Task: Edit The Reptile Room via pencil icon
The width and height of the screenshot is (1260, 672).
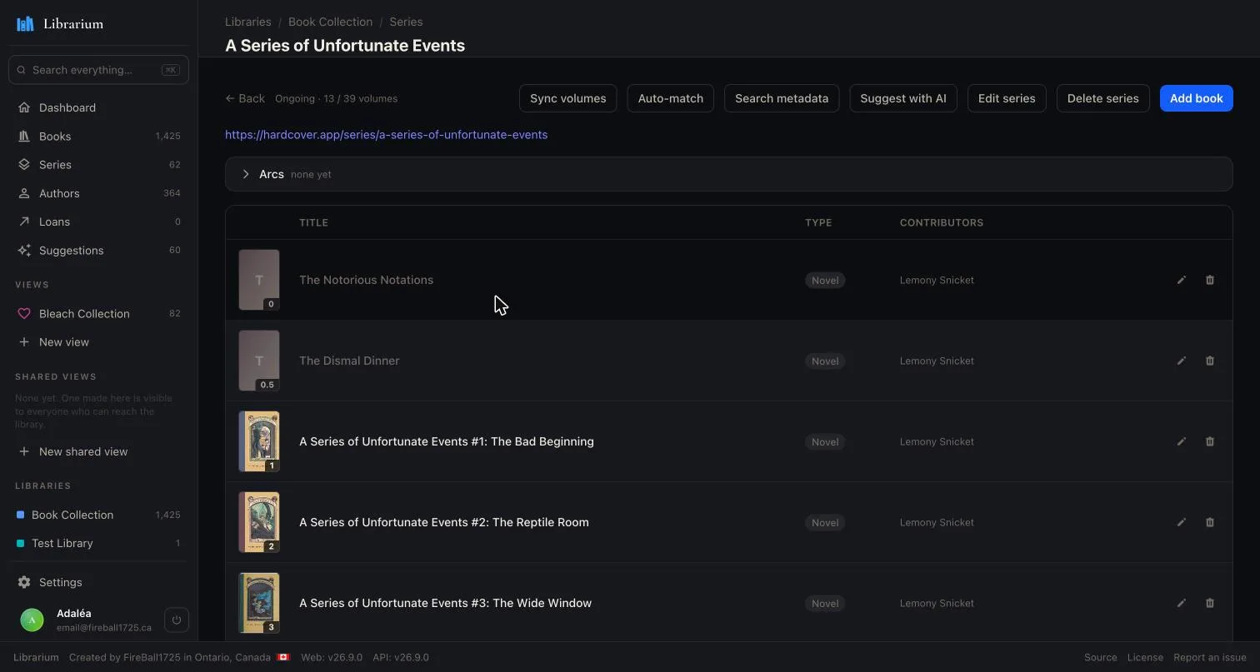Action: click(x=1181, y=523)
